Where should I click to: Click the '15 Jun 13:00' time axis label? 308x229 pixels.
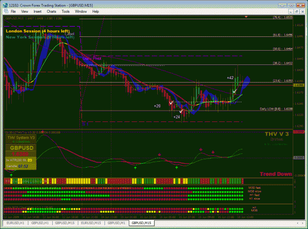tap(245, 217)
